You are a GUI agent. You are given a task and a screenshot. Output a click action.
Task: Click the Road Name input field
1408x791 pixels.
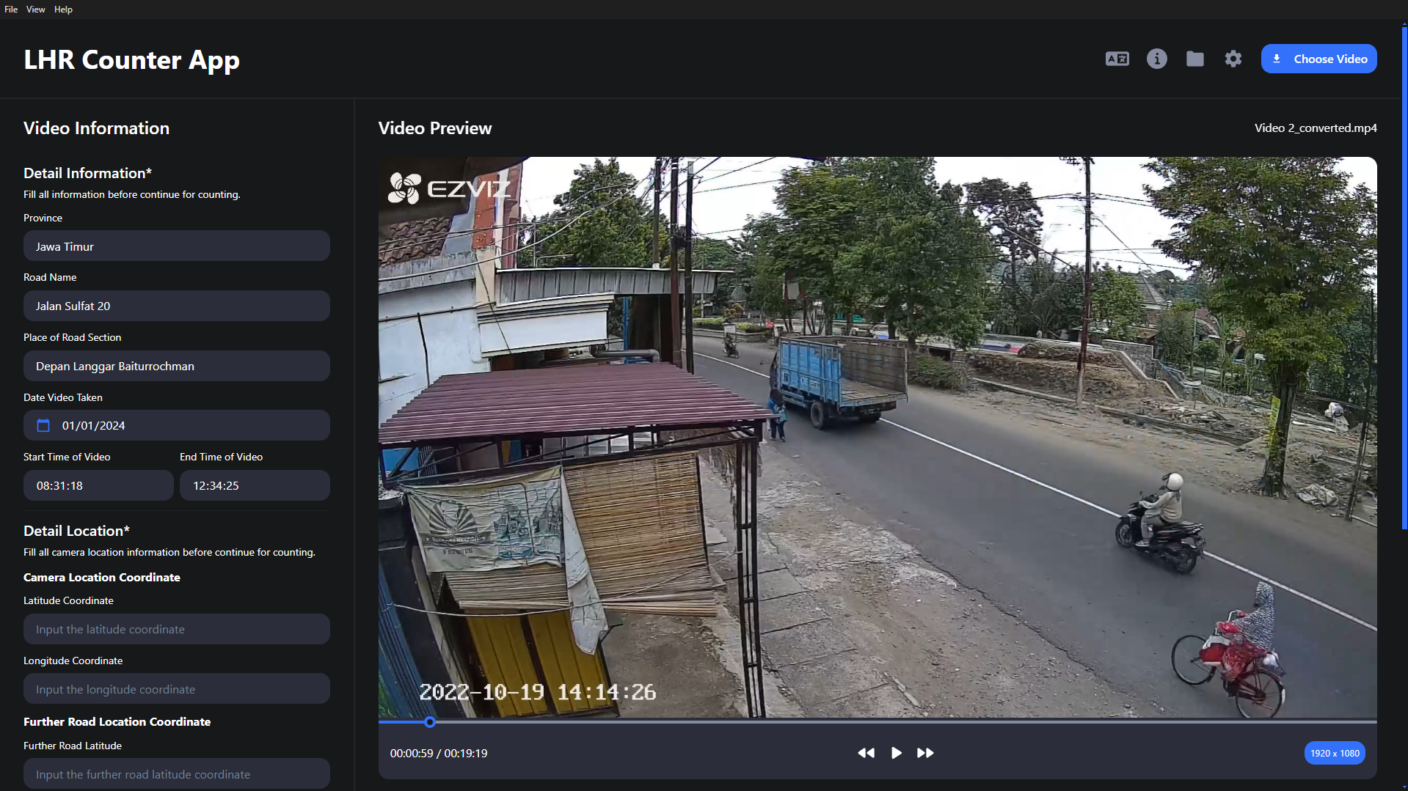tap(176, 306)
